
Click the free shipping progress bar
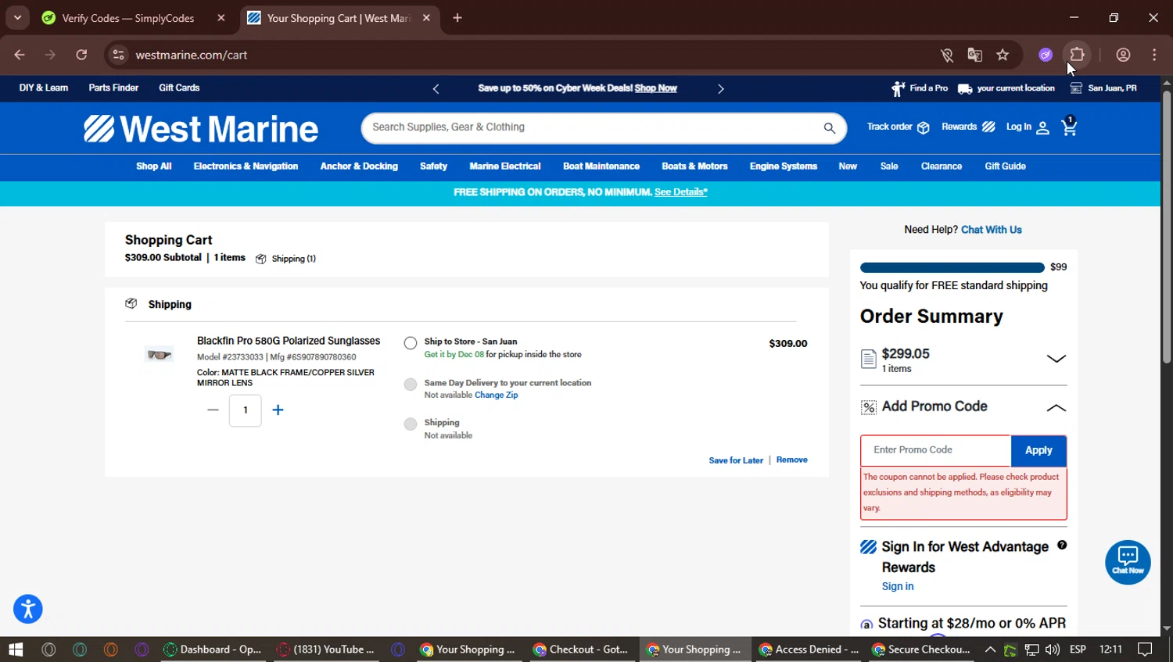[x=952, y=267]
